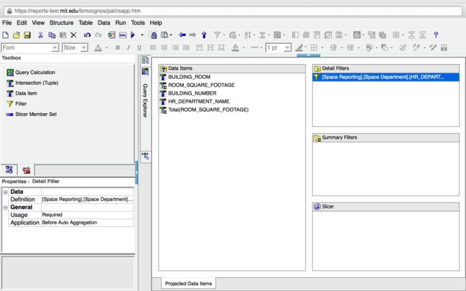Open help with the question mark icon

[x=436, y=35]
